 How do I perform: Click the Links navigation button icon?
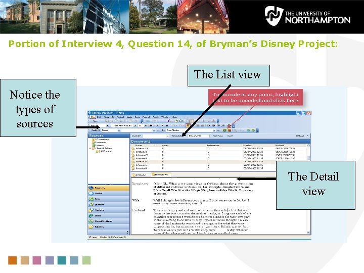91,216
